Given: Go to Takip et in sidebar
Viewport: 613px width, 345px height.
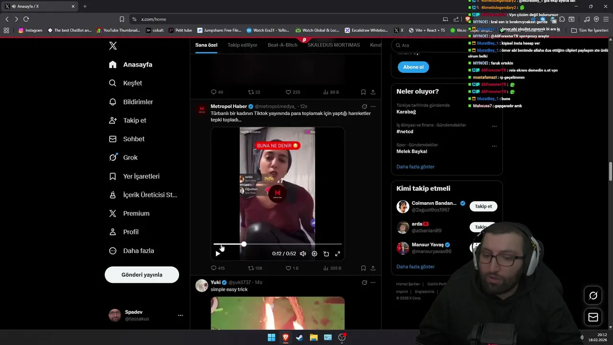Looking at the screenshot, I should tap(128, 120).
